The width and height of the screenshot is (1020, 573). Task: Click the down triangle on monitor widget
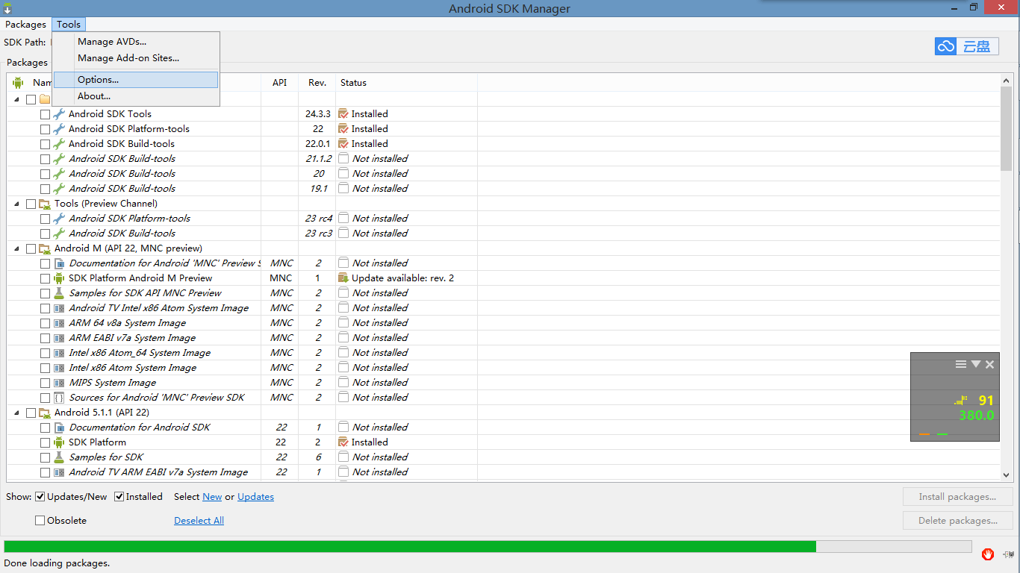point(975,364)
